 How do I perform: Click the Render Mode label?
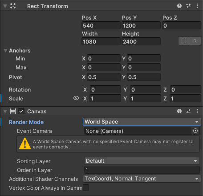point(26,122)
